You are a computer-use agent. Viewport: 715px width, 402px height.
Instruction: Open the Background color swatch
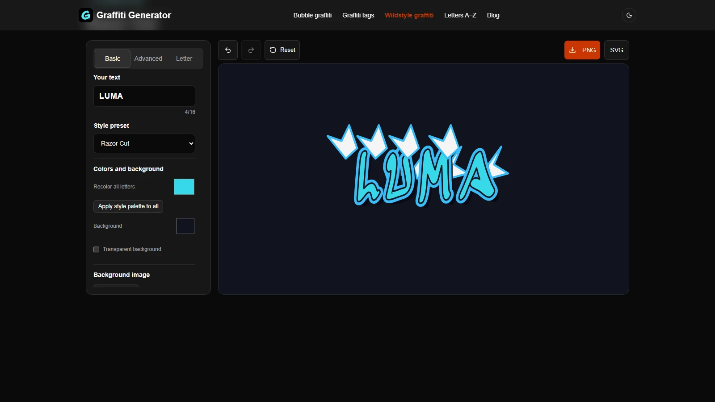tap(185, 226)
